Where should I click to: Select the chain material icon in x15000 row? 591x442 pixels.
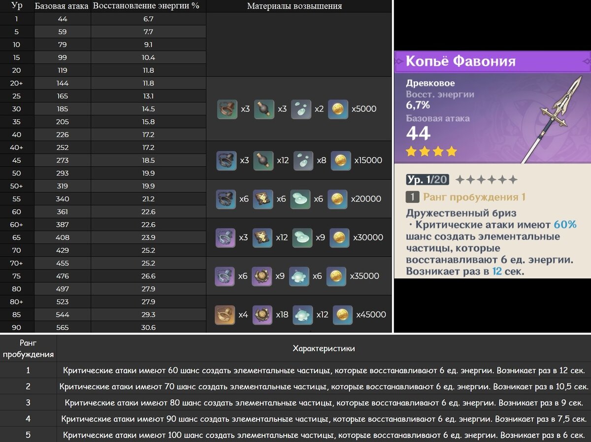pyautogui.click(x=226, y=161)
